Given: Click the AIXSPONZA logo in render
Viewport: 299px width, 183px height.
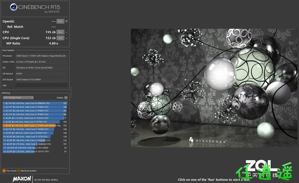Looking at the screenshot, I should (207, 141).
